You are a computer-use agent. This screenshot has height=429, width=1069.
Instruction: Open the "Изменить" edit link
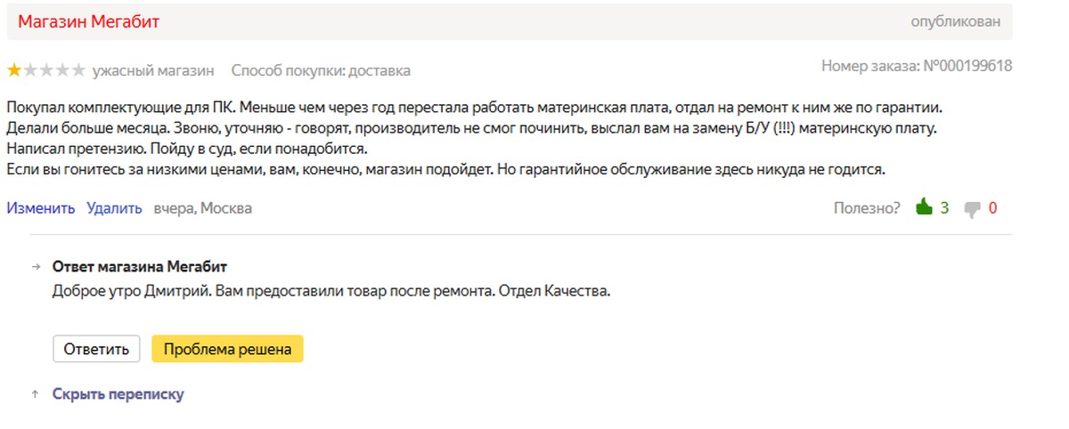click(41, 208)
